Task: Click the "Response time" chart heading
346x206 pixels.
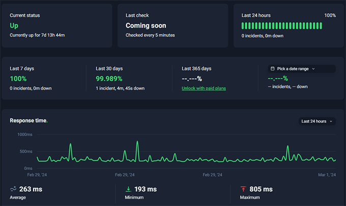Action: click(28, 121)
